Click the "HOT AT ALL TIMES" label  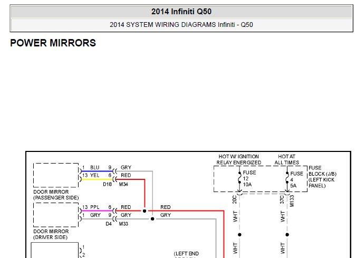coord(286,160)
